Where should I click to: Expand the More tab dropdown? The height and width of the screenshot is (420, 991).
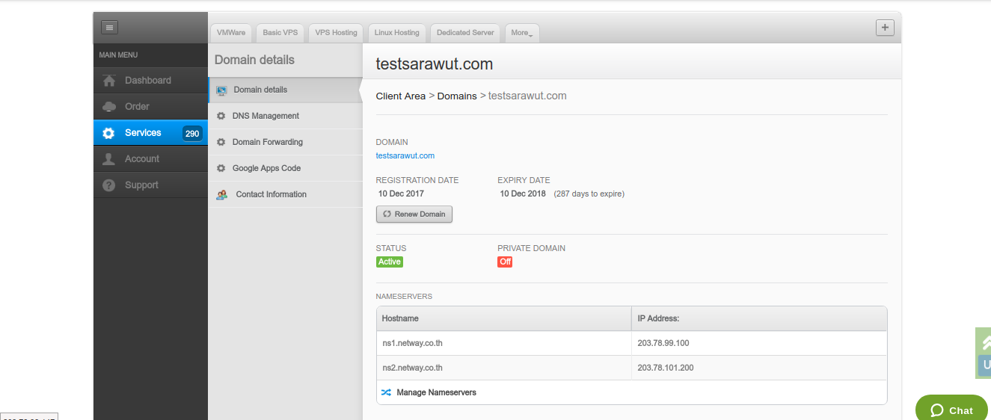pos(522,33)
